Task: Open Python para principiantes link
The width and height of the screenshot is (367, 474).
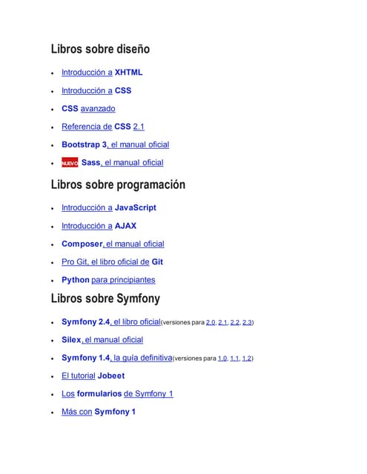Action: pos(108,280)
